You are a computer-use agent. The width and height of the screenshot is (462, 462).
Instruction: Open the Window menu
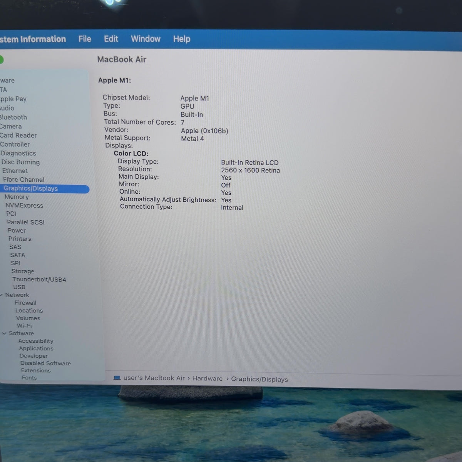146,39
